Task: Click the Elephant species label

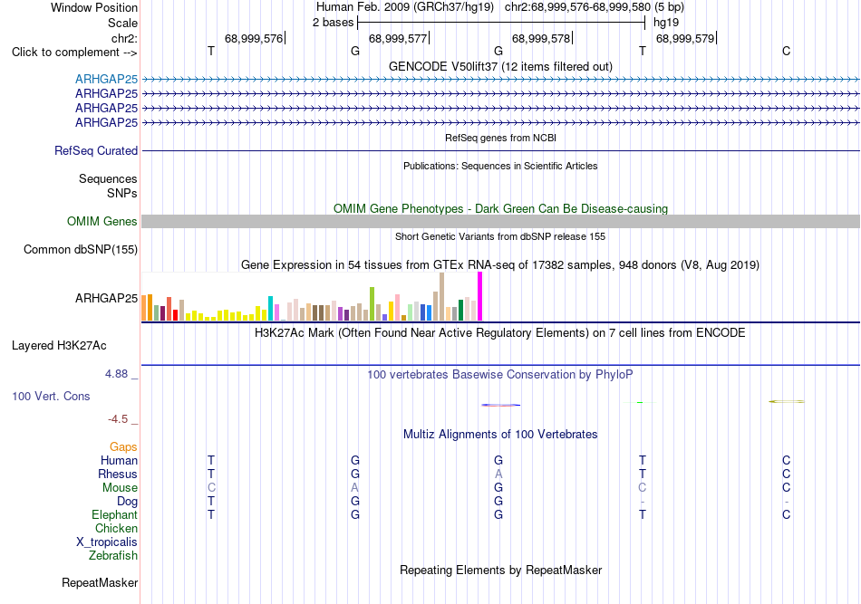Action: click(114, 514)
